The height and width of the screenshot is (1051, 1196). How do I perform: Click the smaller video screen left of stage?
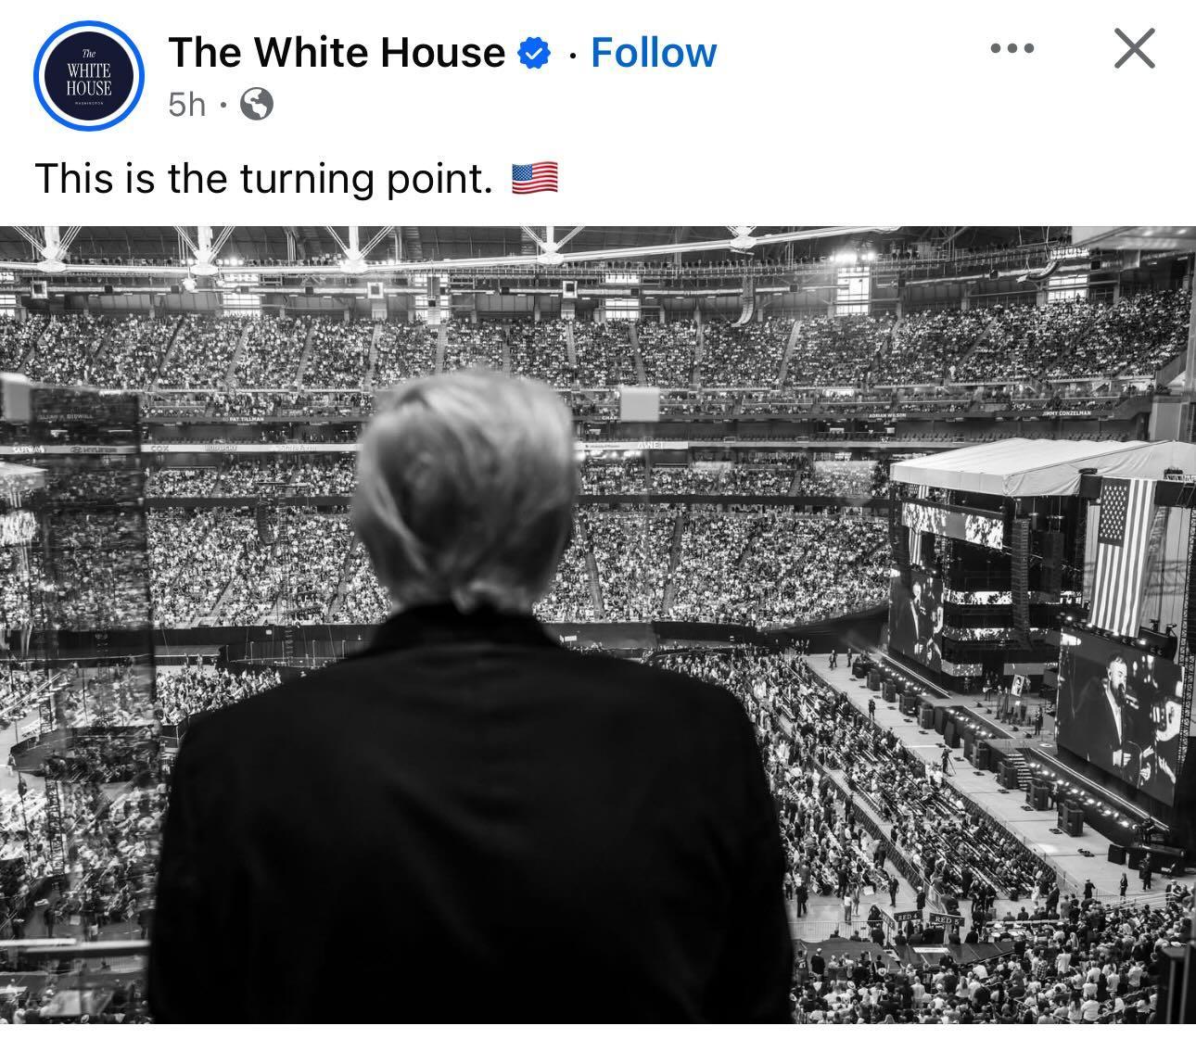(915, 617)
